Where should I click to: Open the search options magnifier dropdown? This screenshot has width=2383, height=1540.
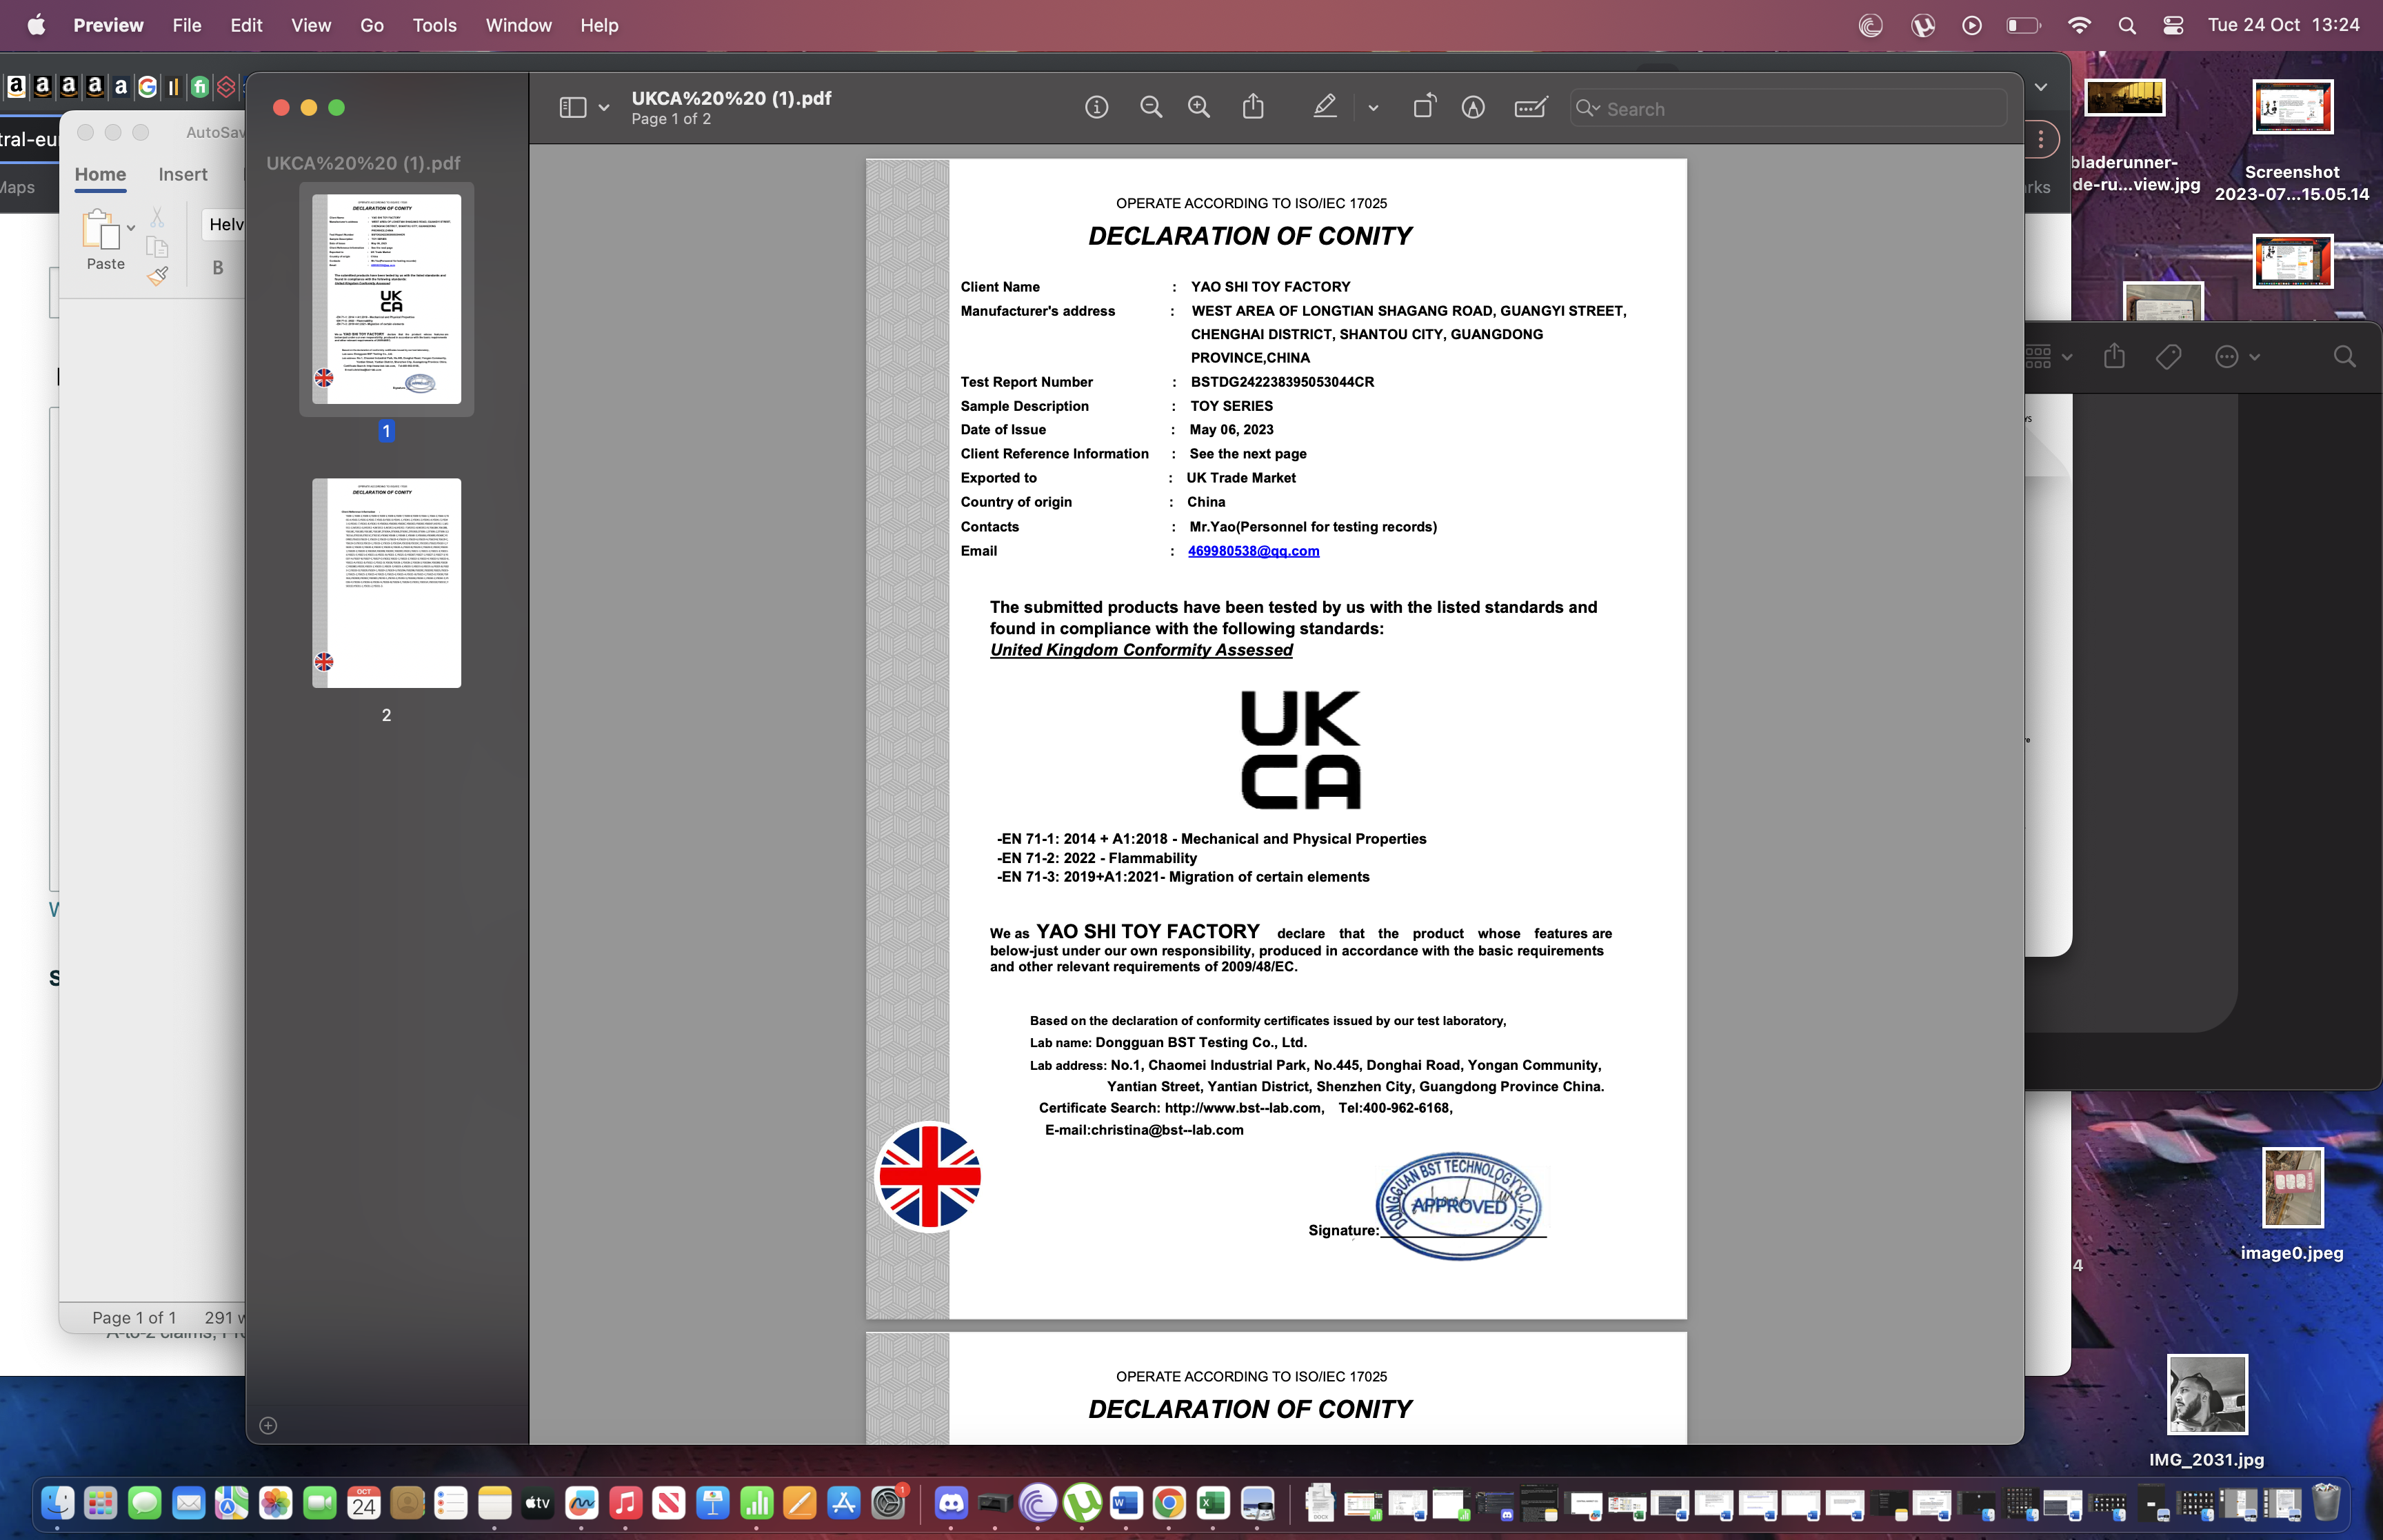tap(1588, 108)
